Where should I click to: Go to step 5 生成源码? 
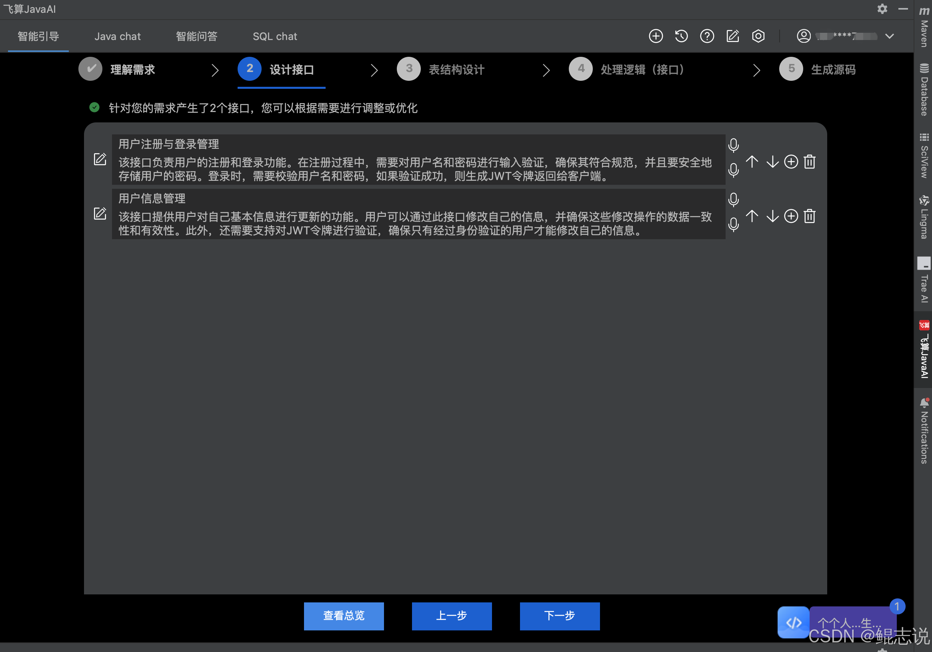(x=817, y=70)
